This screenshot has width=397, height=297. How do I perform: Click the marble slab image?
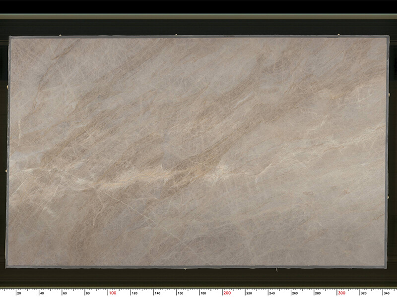197,151
